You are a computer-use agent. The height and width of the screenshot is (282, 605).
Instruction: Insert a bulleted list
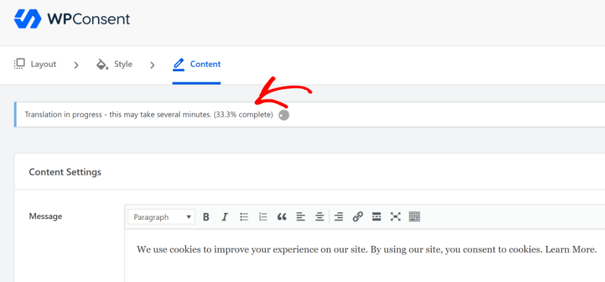click(x=244, y=217)
